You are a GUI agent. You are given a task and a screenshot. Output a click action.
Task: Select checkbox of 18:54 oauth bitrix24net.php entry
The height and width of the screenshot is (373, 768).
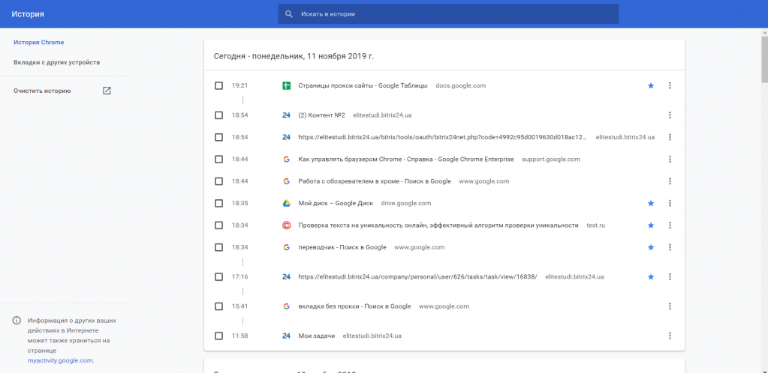pyautogui.click(x=219, y=137)
